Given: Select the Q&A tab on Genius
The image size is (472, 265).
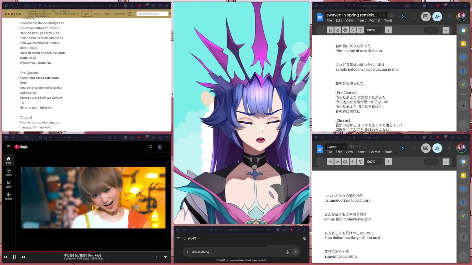Looking at the screenshot, I should pos(107,14).
